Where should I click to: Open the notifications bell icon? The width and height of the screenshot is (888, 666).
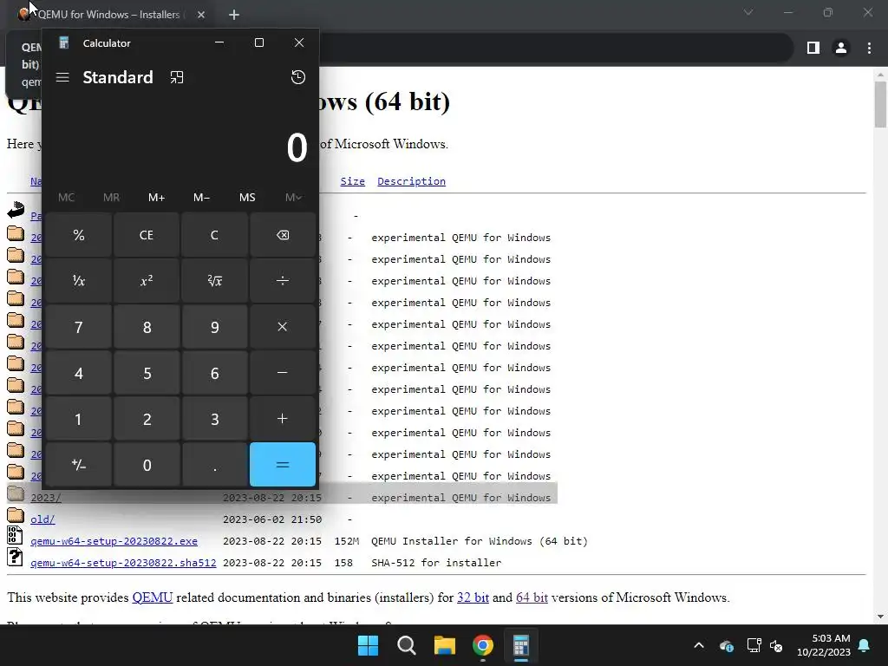[x=865, y=645]
